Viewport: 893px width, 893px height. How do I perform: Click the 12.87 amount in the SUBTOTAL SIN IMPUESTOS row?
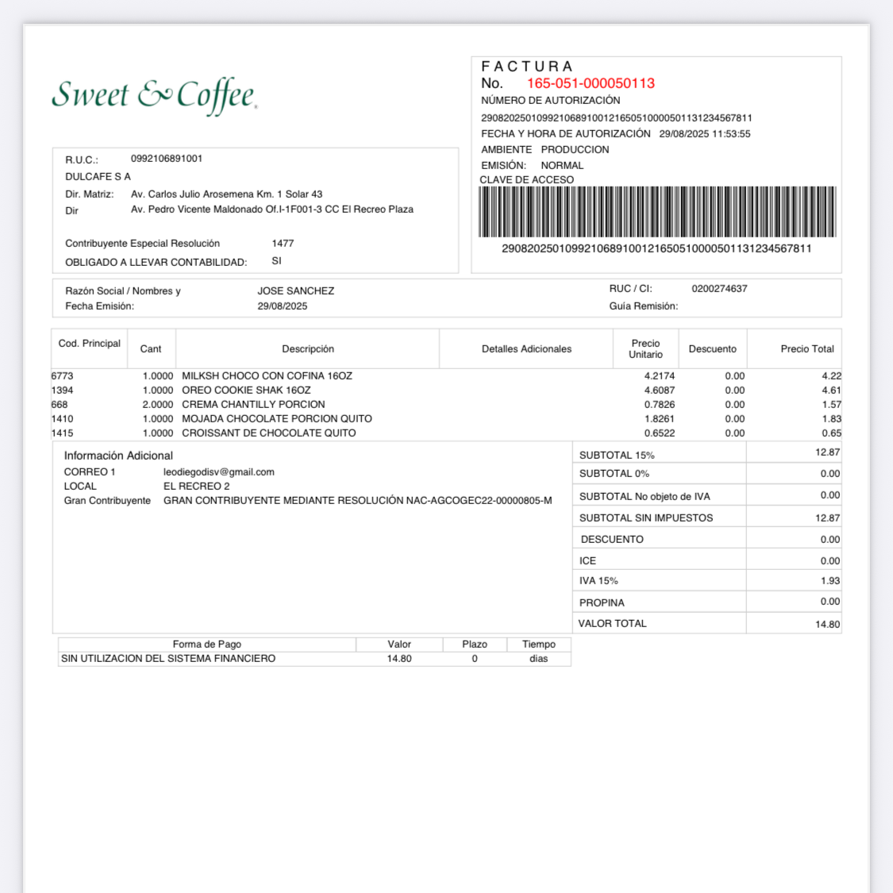coord(827,518)
